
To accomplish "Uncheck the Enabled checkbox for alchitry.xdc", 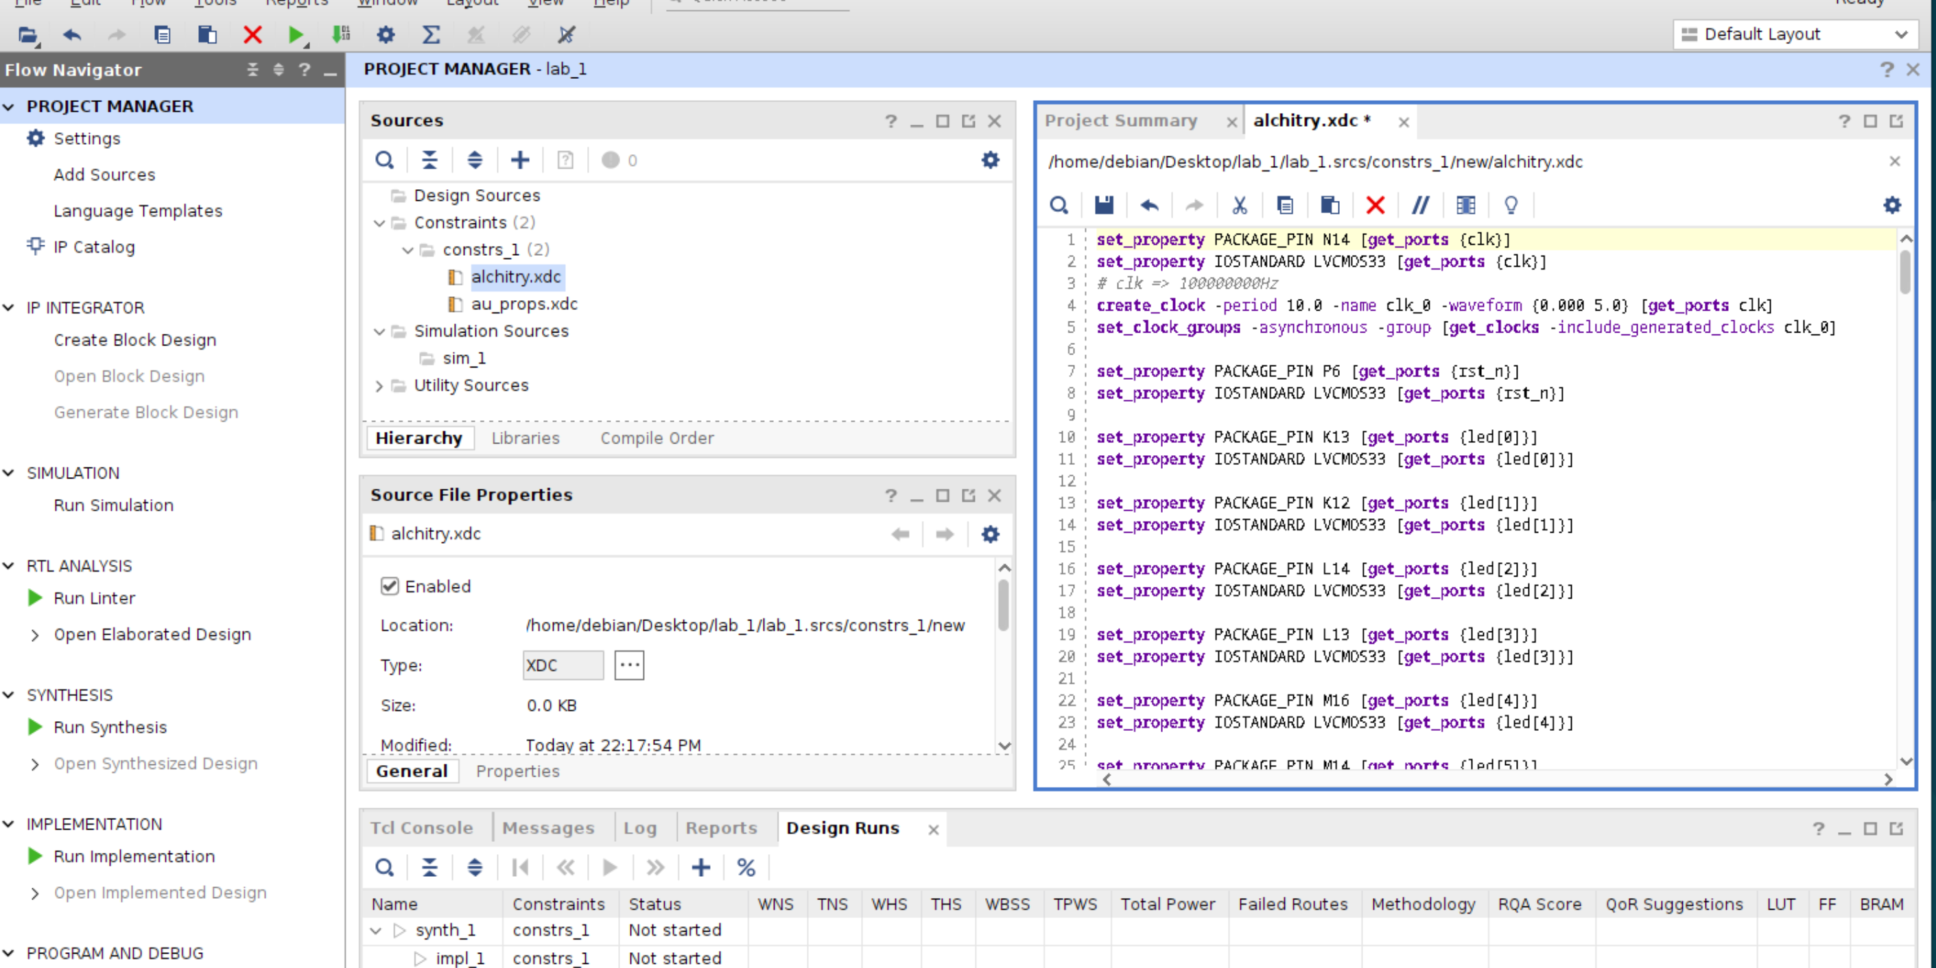I will point(389,585).
